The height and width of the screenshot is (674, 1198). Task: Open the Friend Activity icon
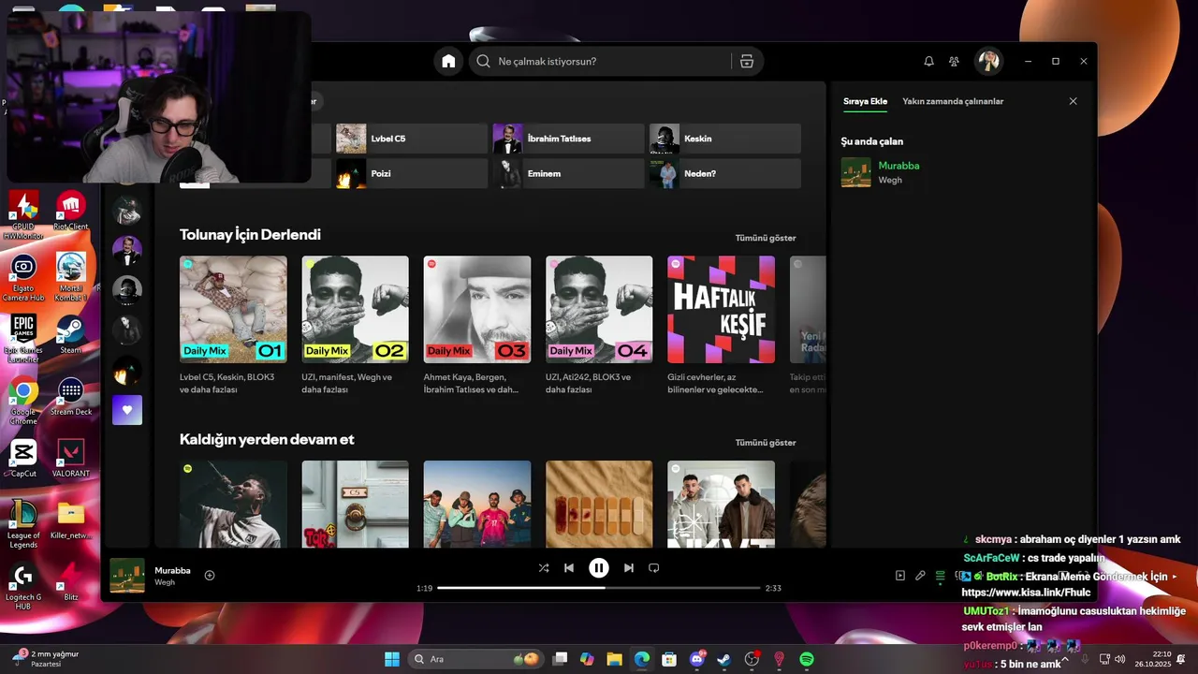click(954, 61)
